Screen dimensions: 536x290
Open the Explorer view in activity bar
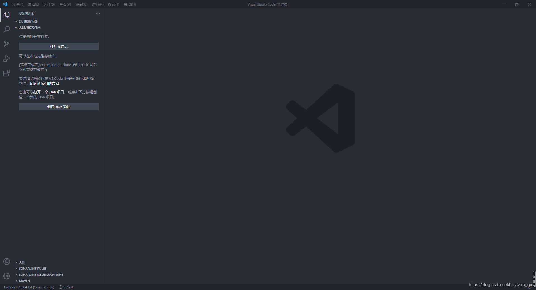[7, 15]
